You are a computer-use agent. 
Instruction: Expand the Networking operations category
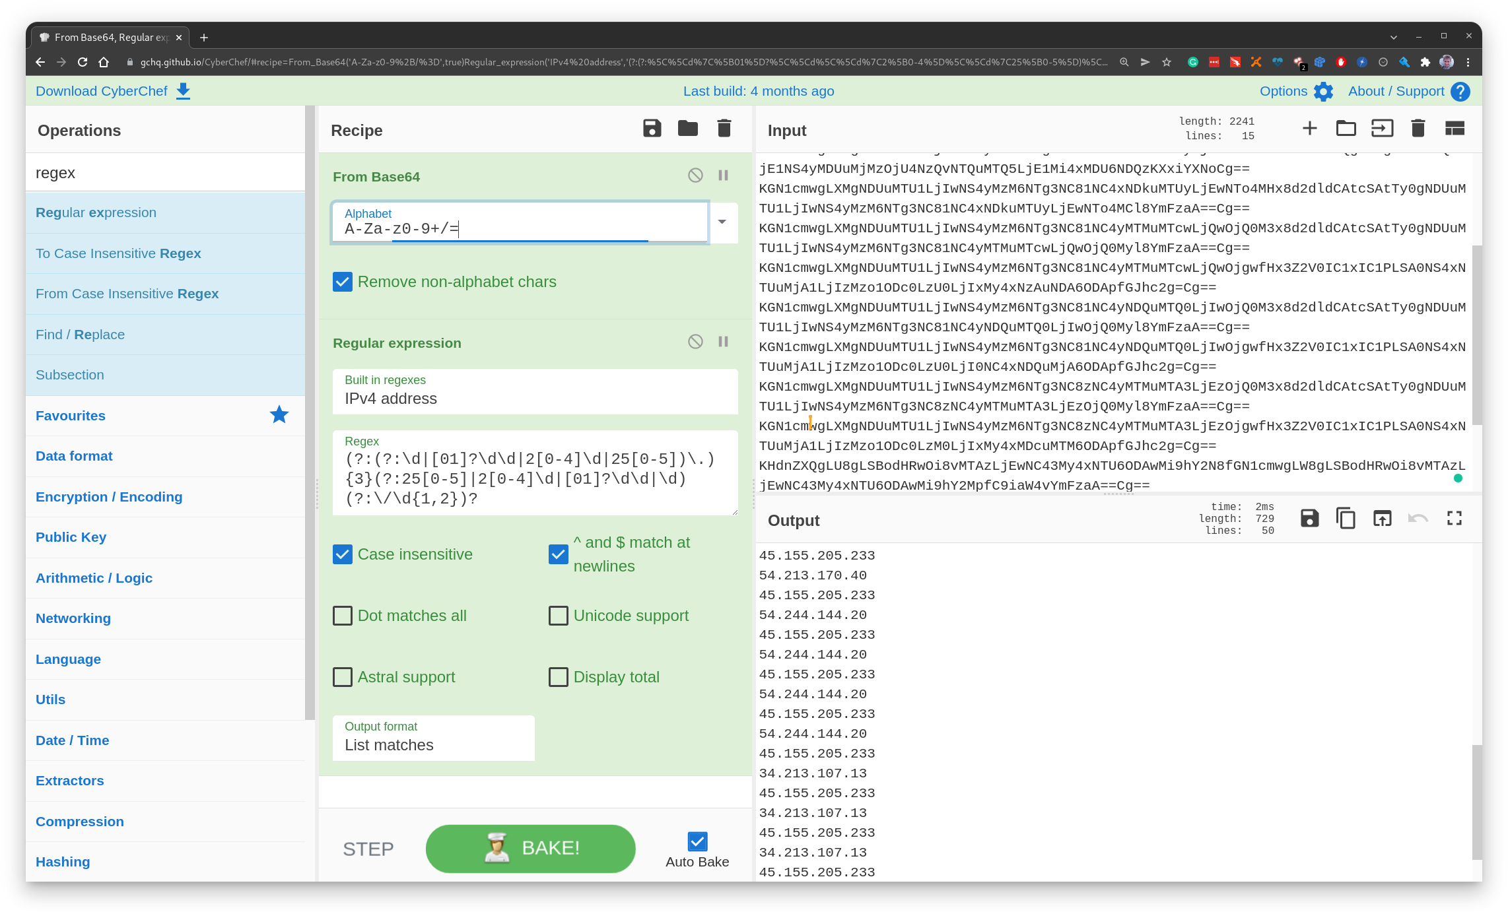click(x=73, y=618)
